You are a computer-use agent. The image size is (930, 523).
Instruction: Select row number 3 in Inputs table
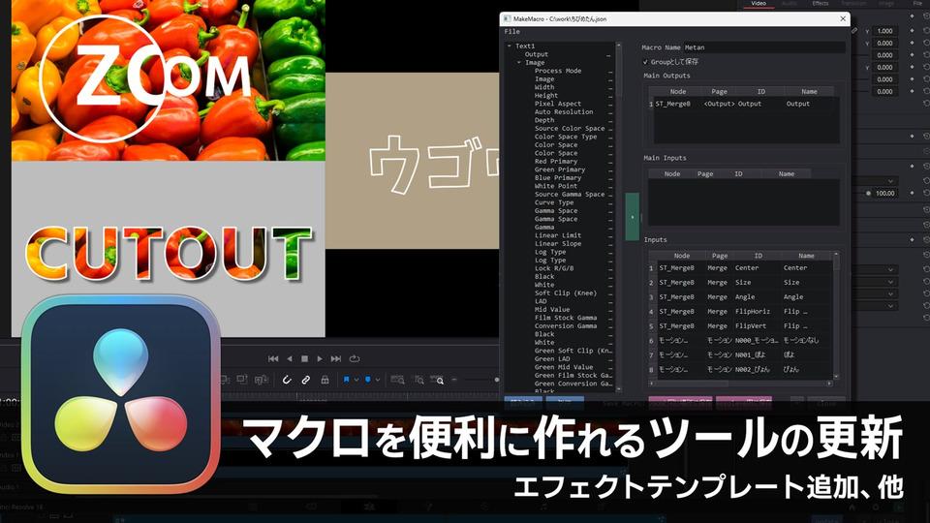click(x=651, y=297)
